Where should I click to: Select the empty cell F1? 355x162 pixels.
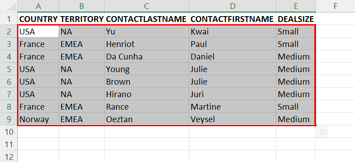[335, 19]
